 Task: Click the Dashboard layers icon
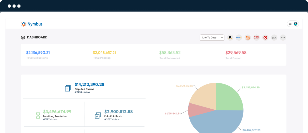tap(23, 38)
